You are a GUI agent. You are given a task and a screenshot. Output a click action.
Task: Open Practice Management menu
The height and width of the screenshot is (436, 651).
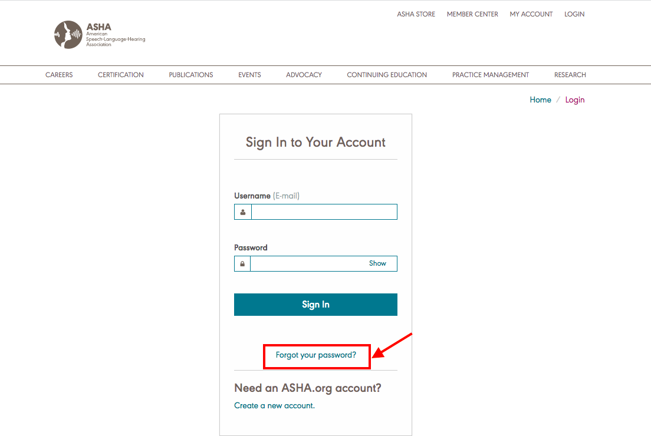pos(491,75)
